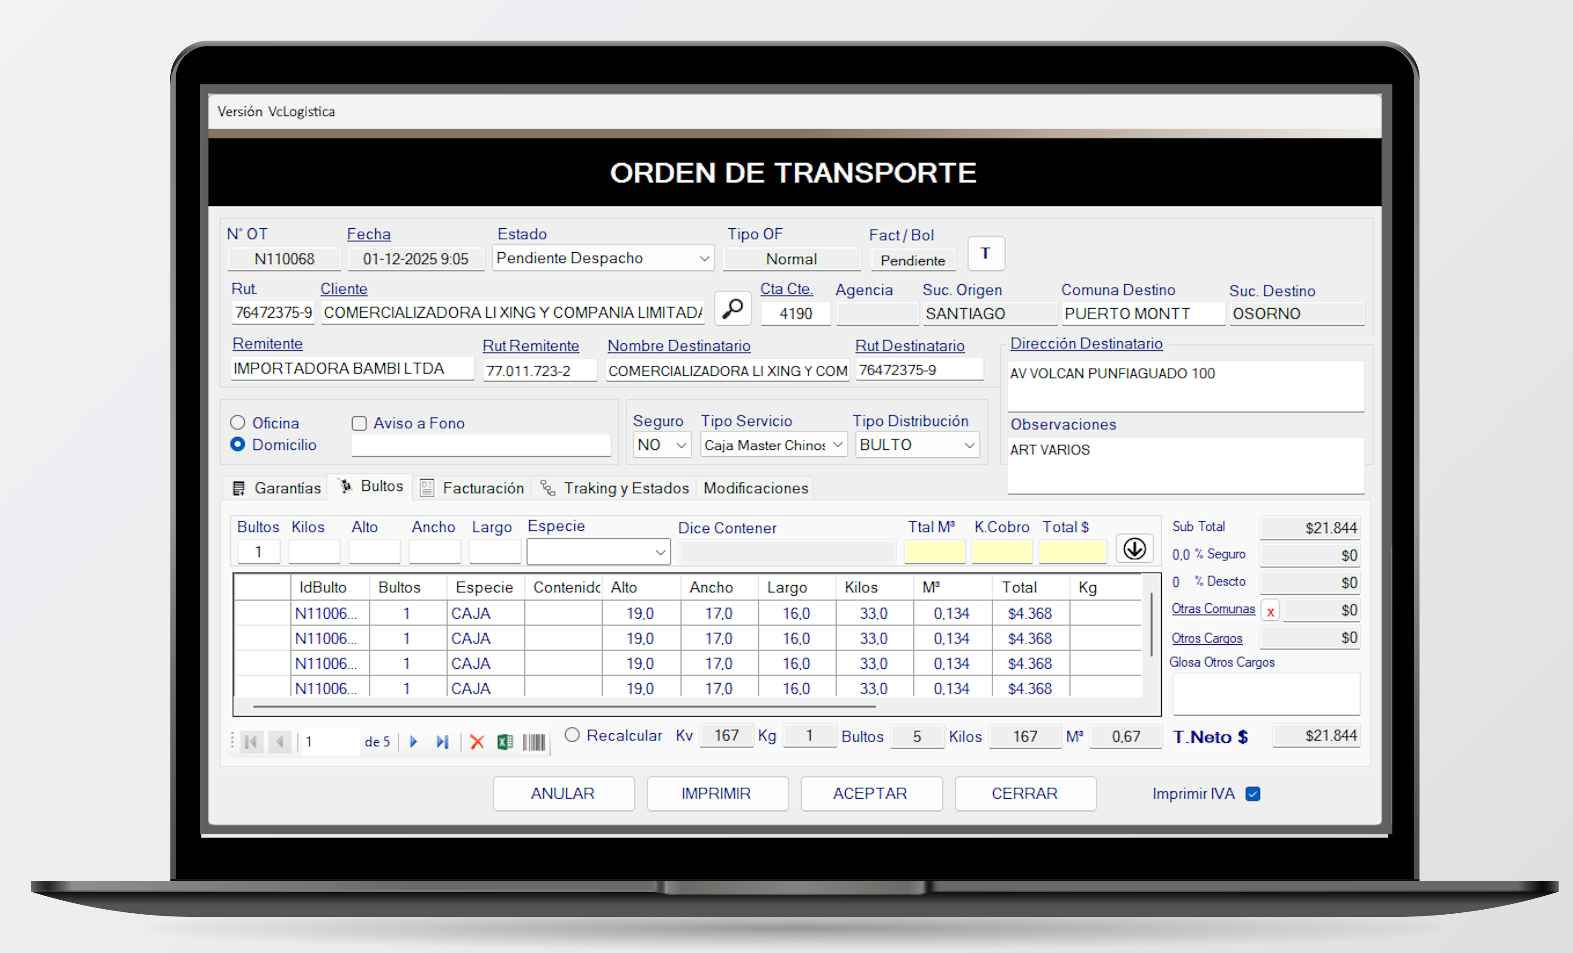The height and width of the screenshot is (953, 1573).
Task: Click the T button next to Fact/Bol
Action: pyautogui.click(x=986, y=254)
